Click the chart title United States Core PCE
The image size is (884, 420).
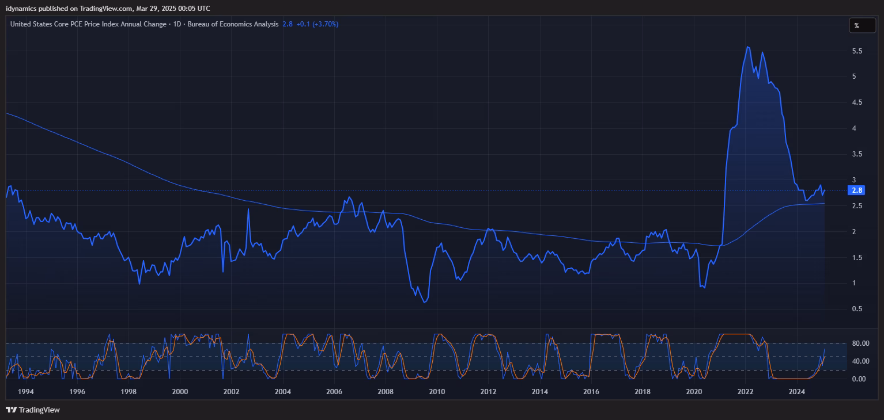(88, 24)
